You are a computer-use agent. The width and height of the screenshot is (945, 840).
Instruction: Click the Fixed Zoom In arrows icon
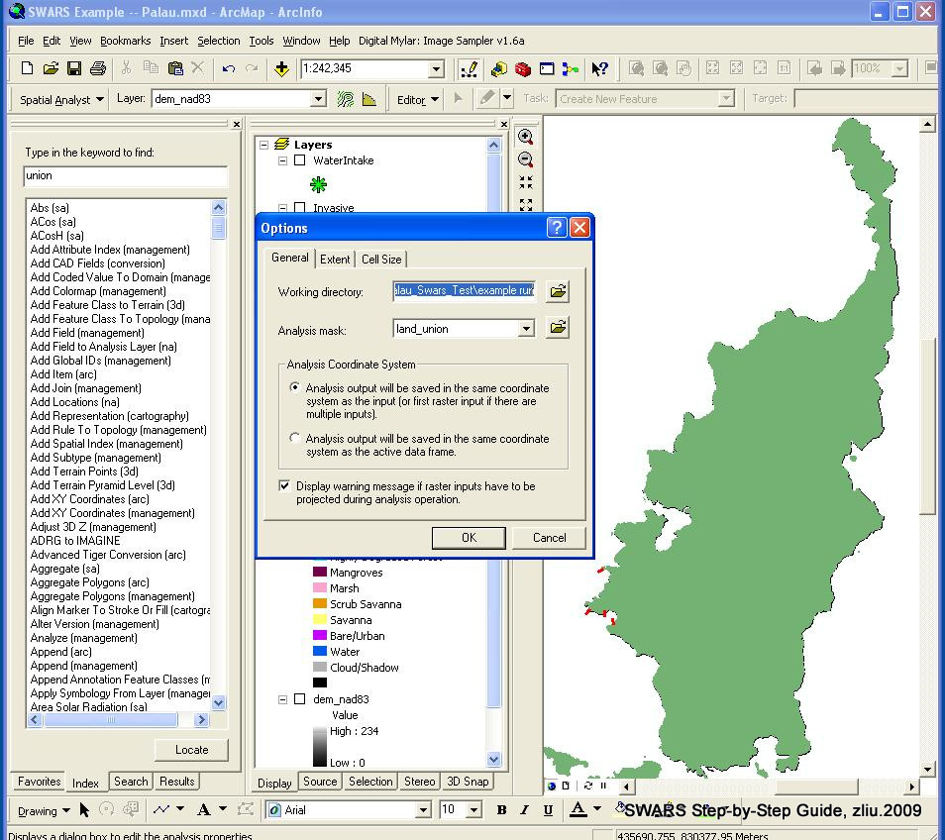(x=526, y=182)
